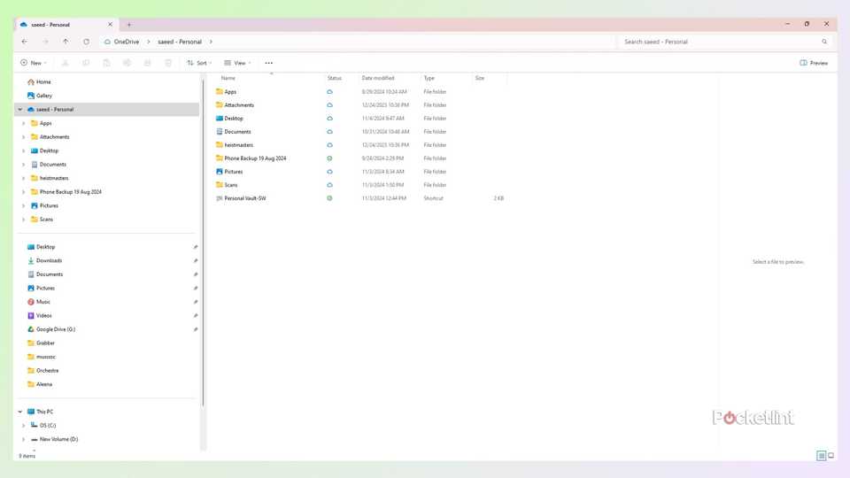Click saeed - Personal breadcrumb segment
This screenshot has width=850, height=478.
[180, 42]
